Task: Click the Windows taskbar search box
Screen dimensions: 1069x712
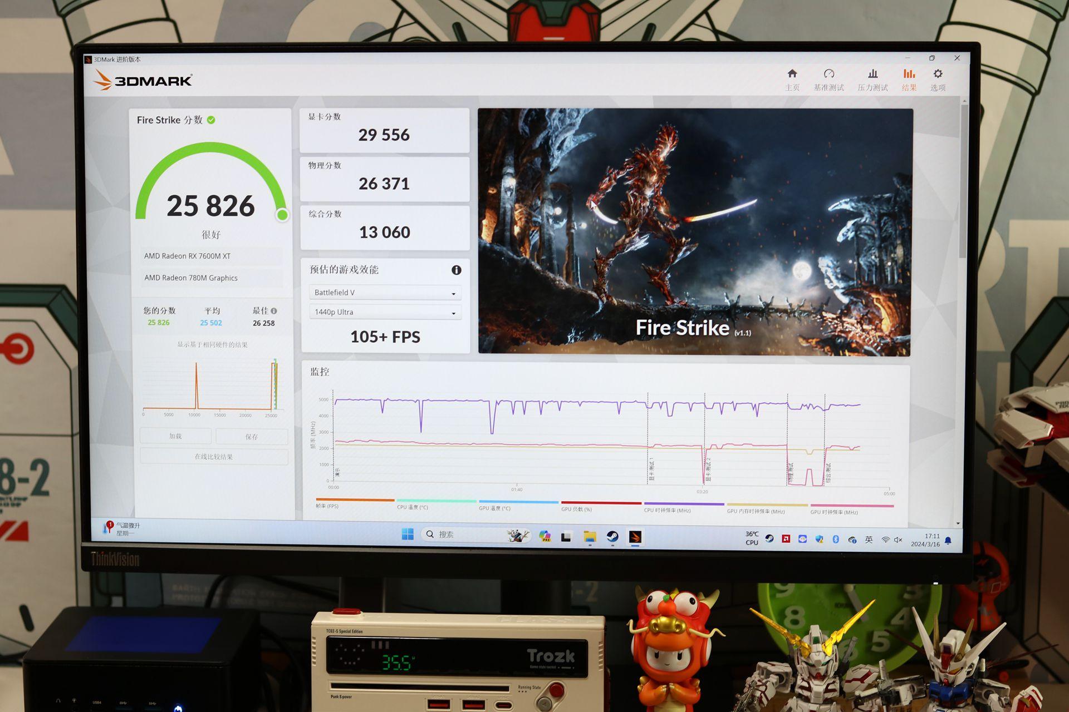Action: click(x=475, y=535)
